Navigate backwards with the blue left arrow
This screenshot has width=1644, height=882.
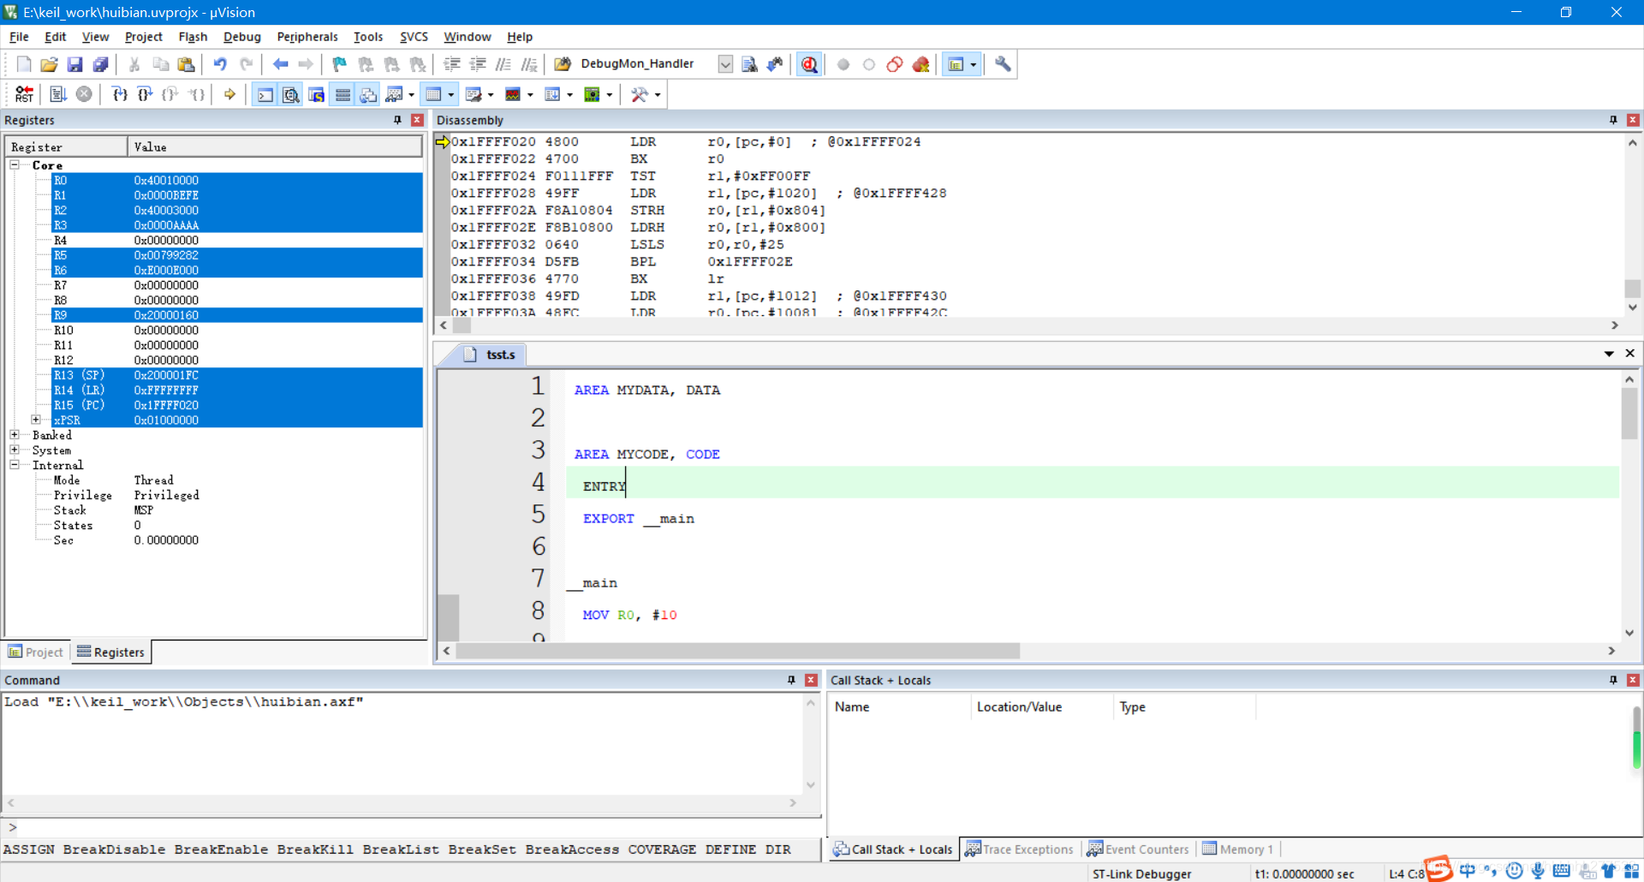280,64
